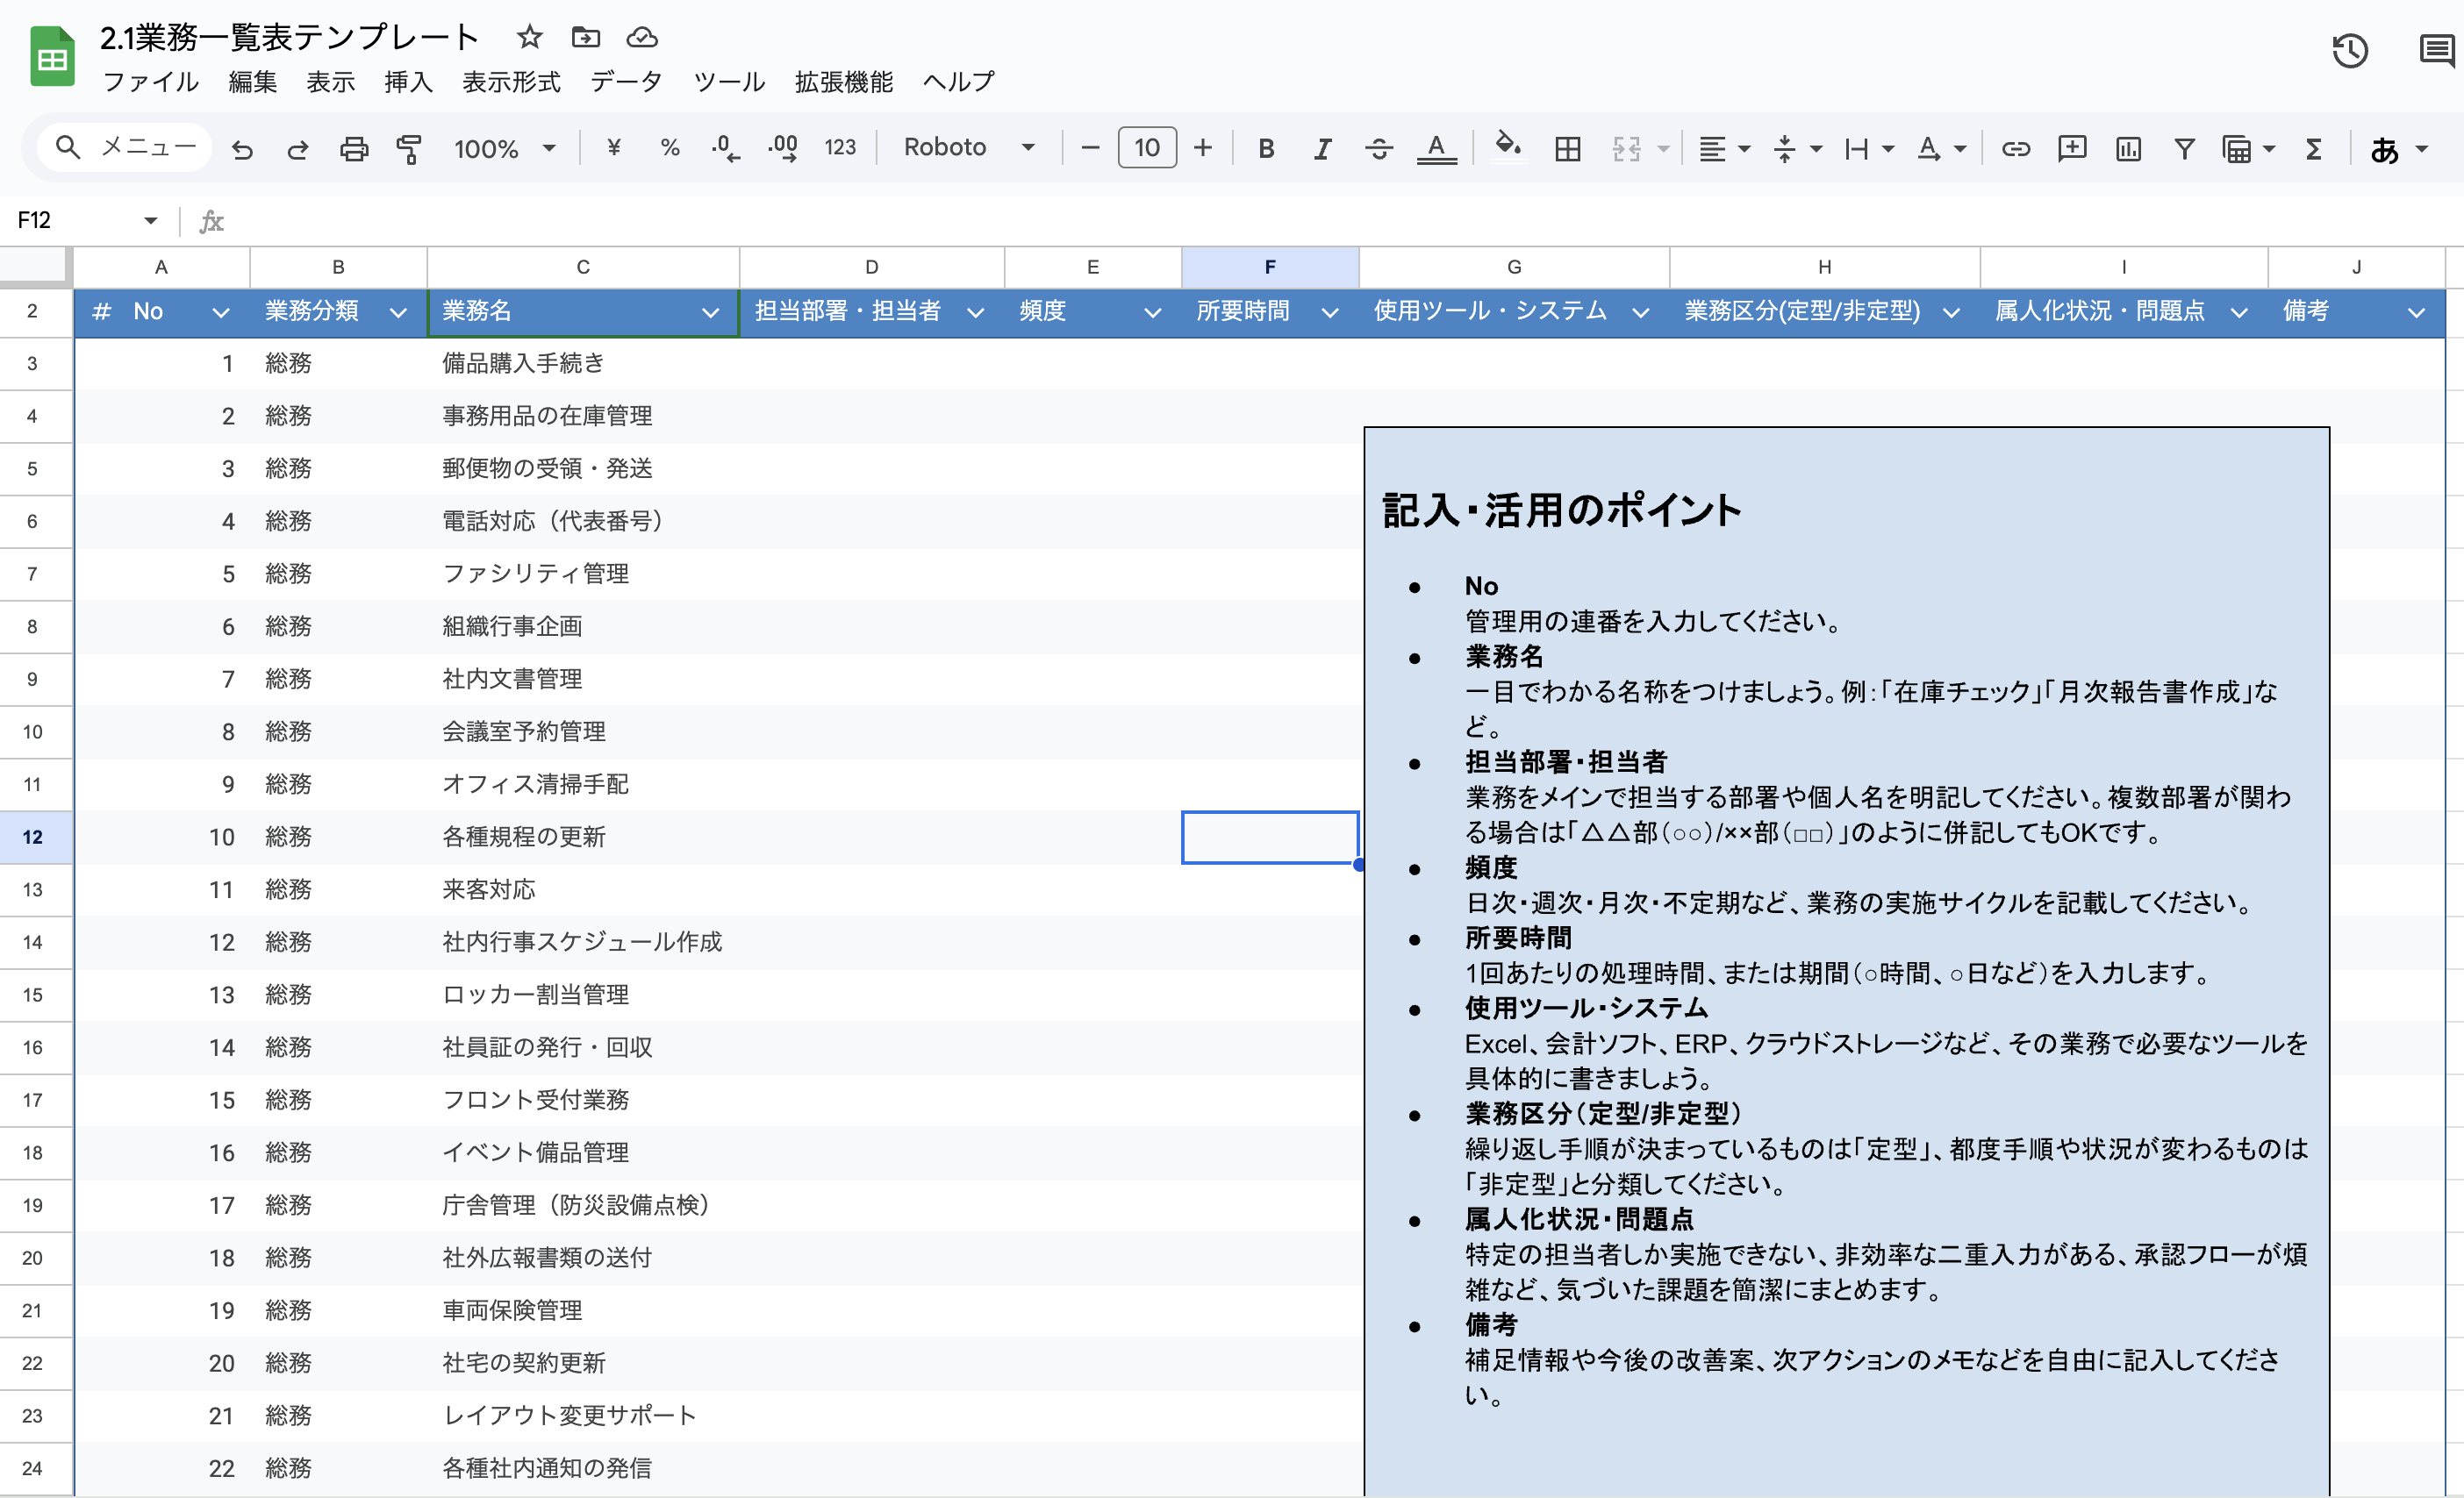This screenshot has width=2464, height=1498.
Task: Open the 拡張機能 menu
Action: coord(843,82)
